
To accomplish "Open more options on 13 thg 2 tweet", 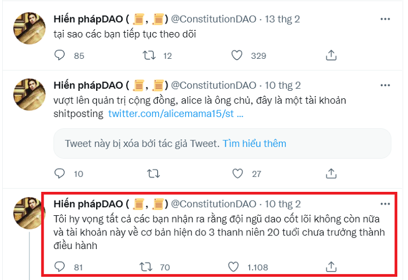I will click(385, 19).
